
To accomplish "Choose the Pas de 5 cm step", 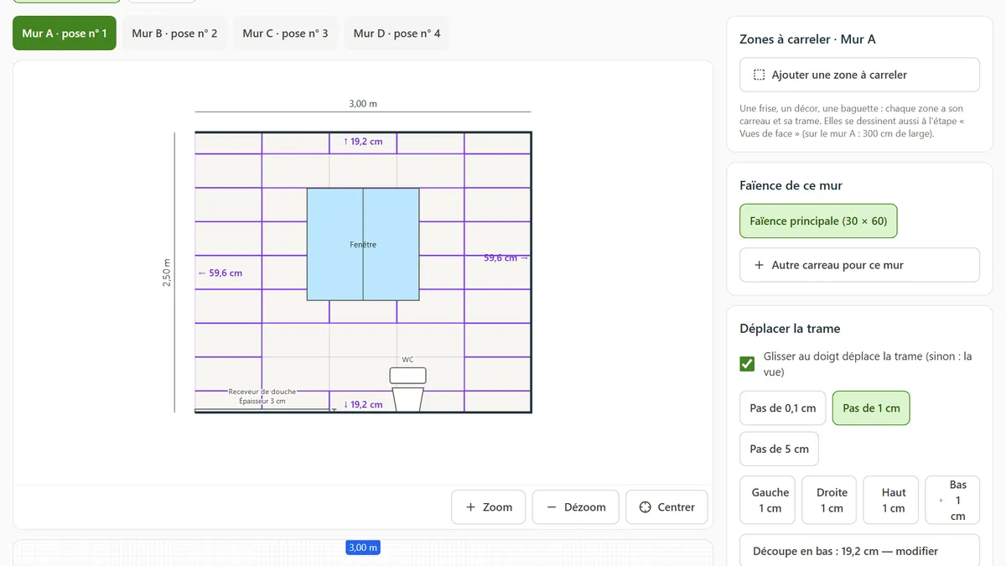I will (x=779, y=449).
